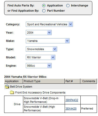Open the Type dropdown showing Snowmobiles
The image size is (98, 116).
coord(41,49)
